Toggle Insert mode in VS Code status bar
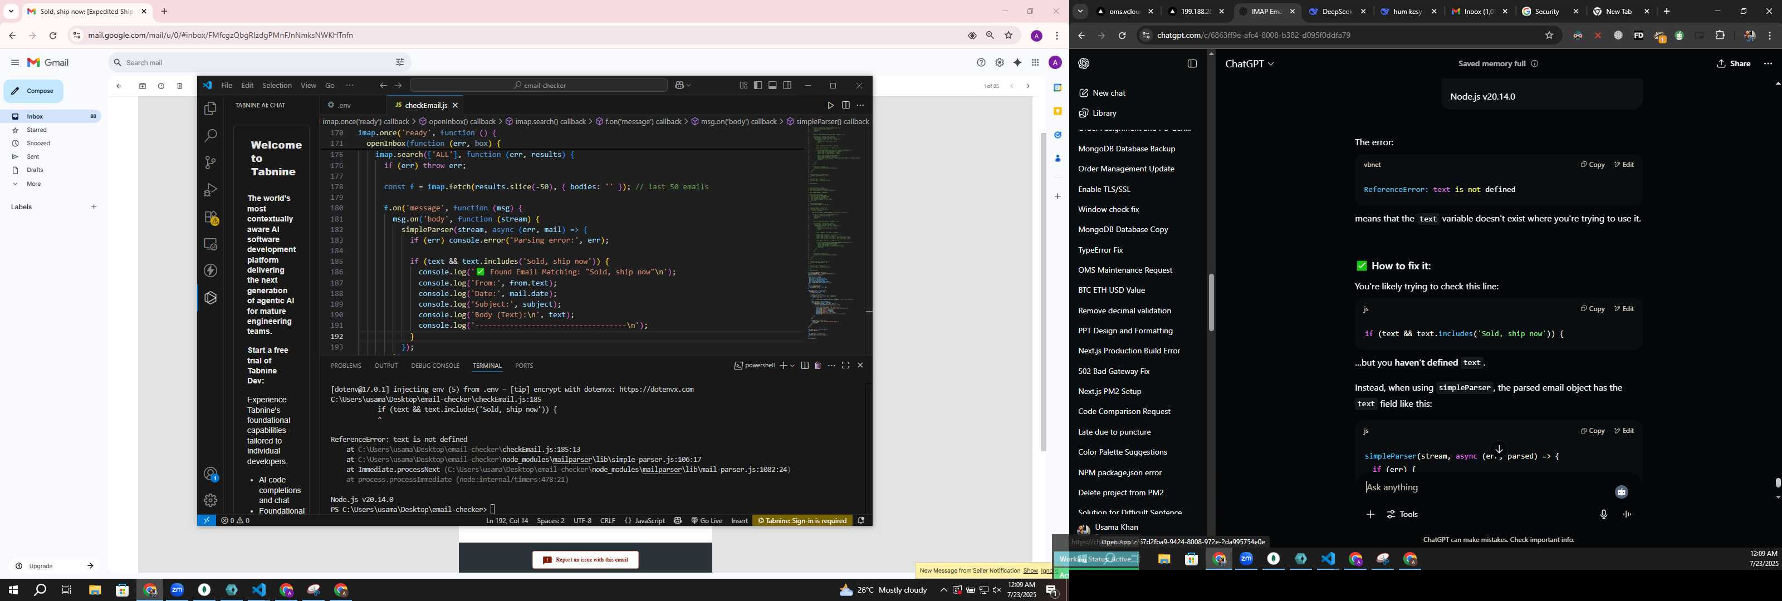1782x601 pixels. point(740,521)
